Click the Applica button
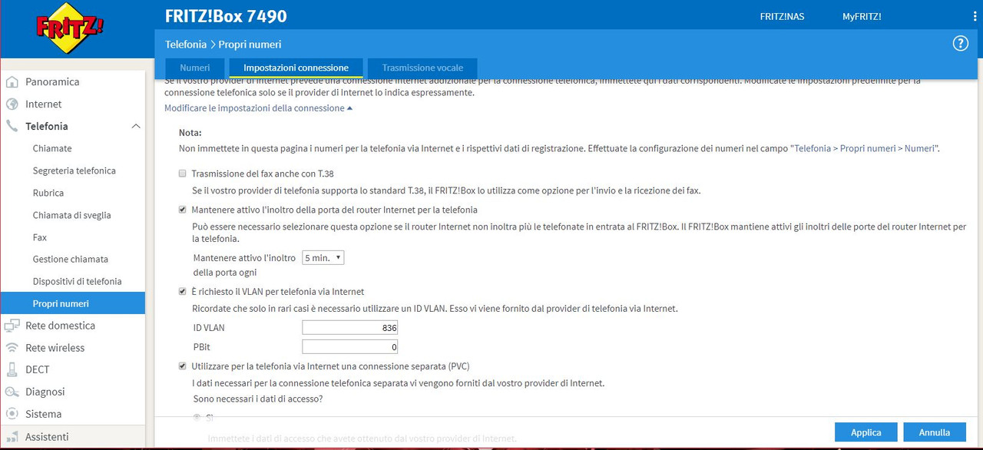Image resolution: width=983 pixels, height=450 pixels. click(866, 432)
